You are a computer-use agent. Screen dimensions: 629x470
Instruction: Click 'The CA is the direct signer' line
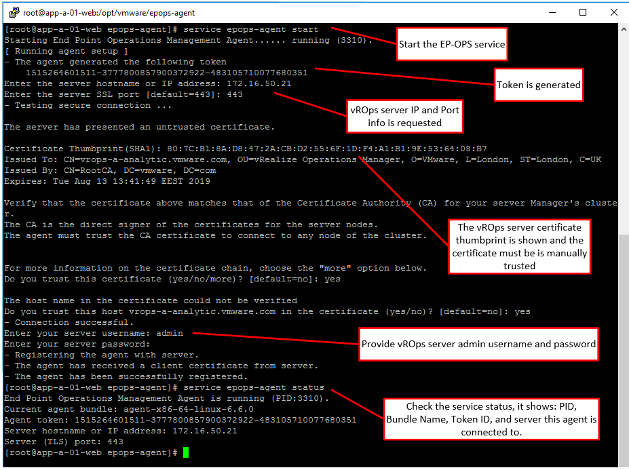191,224
